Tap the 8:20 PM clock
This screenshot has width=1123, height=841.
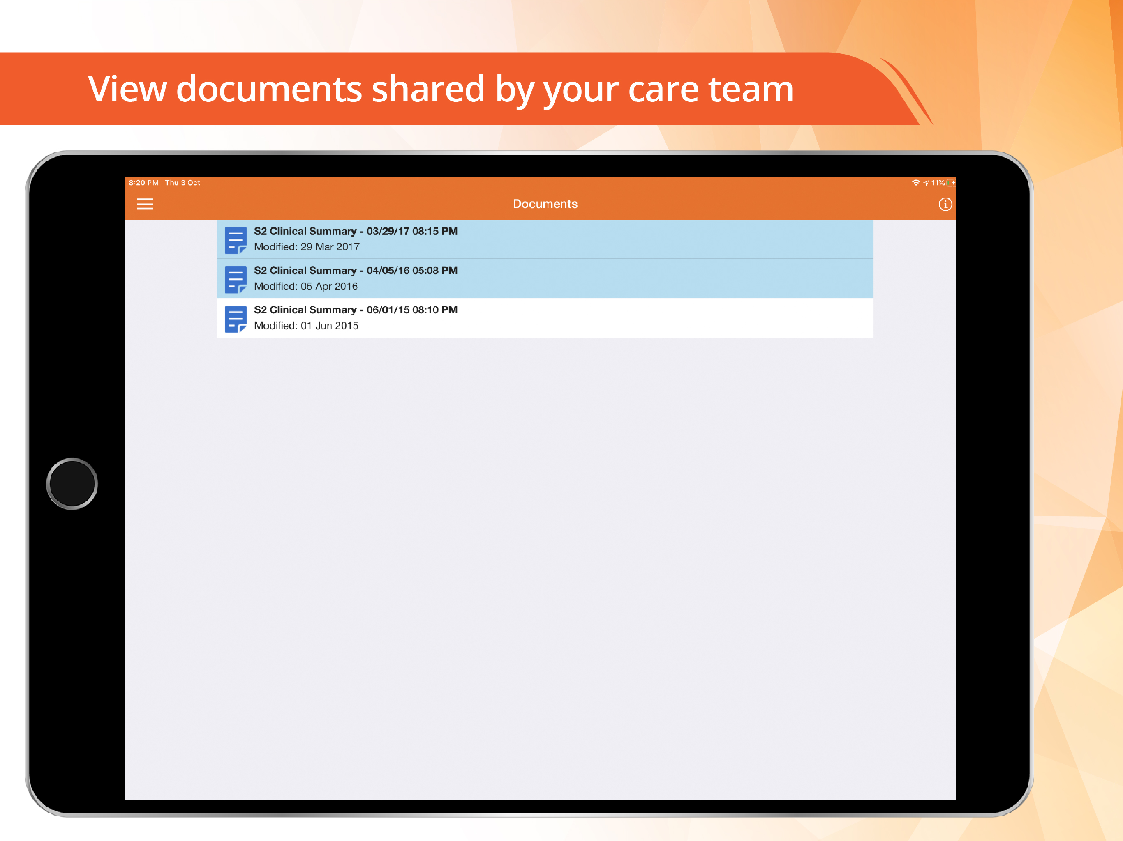click(x=144, y=183)
